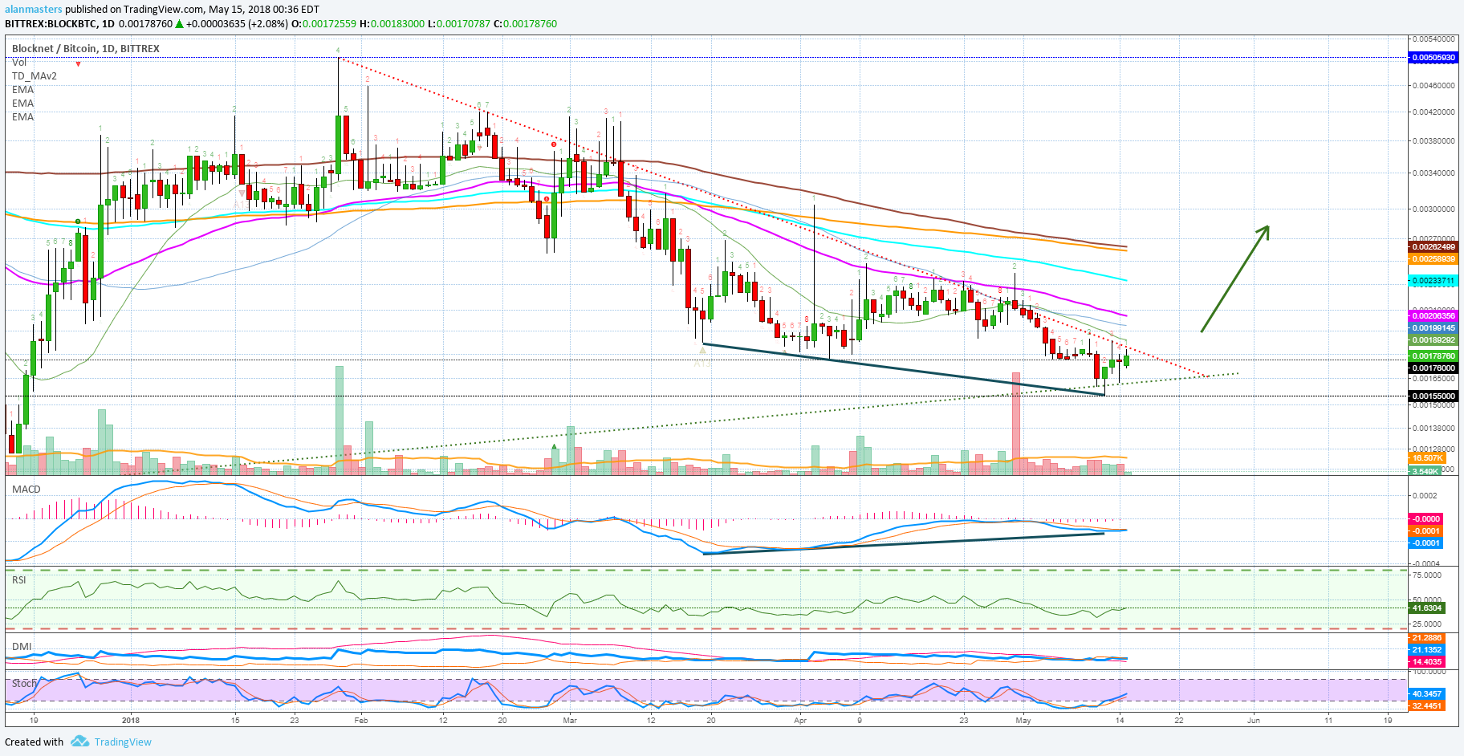Click the 2018 date on time axis
This screenshot has height=756, width=1464.
tap(131, 721)
